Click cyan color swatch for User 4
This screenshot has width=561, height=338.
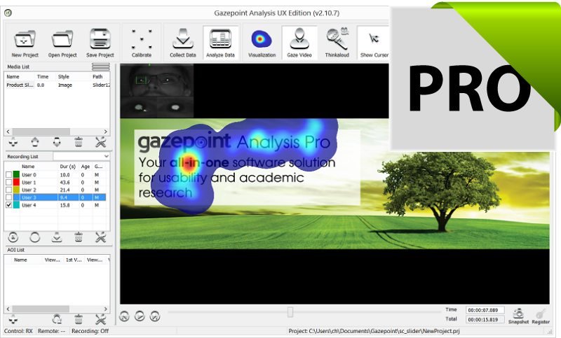pos(16,205)
